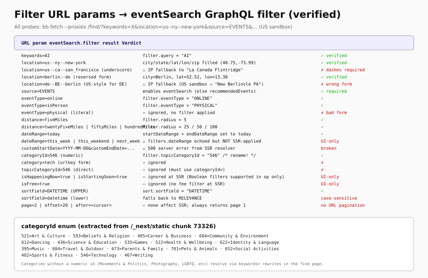Select 'page=2 | offset=20 | after=<cursor>' cell
This screenshot has width=428, height=278.
coord(66,205)
